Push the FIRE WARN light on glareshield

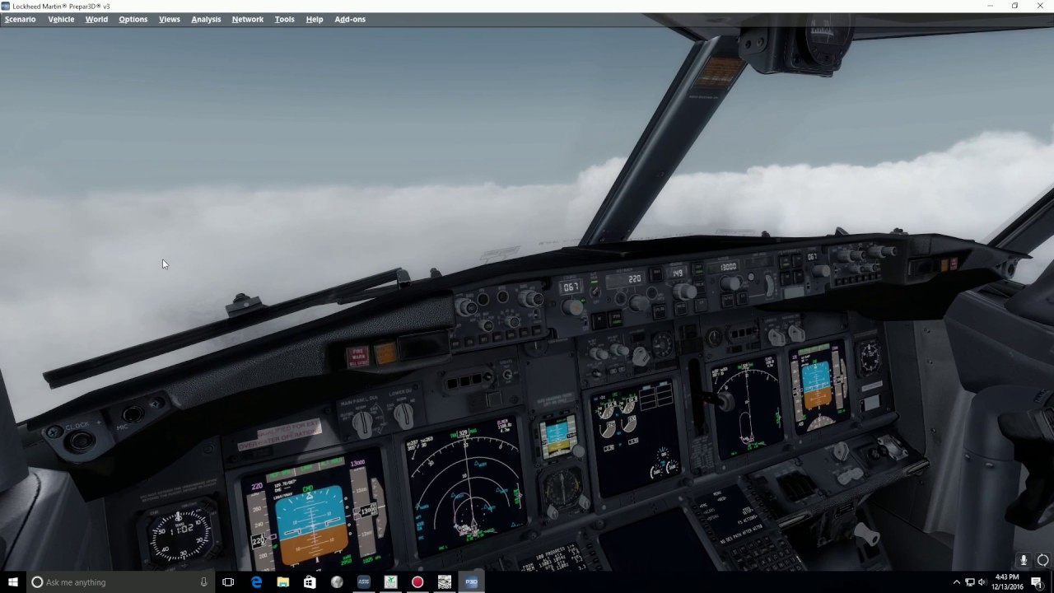pos(358,357)
